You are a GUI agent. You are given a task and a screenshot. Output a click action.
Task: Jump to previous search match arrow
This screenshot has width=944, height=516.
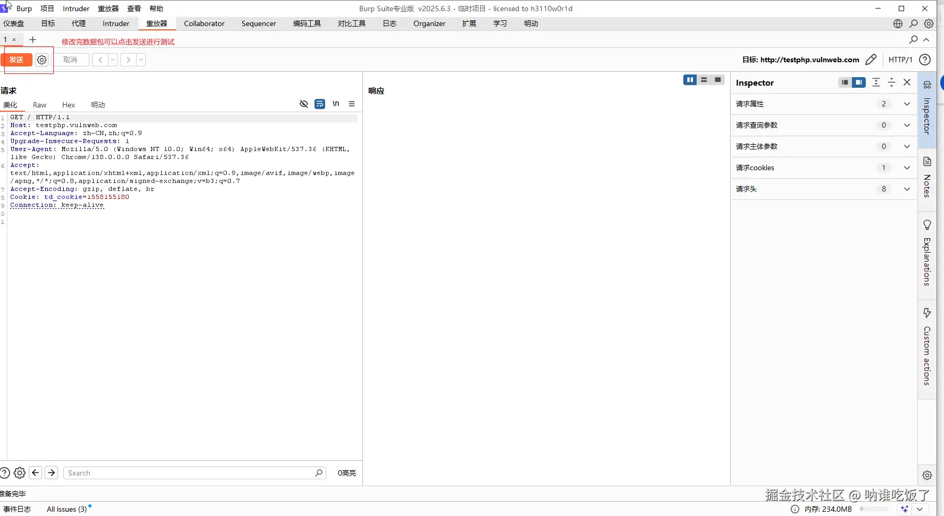[x=36, y=473]
